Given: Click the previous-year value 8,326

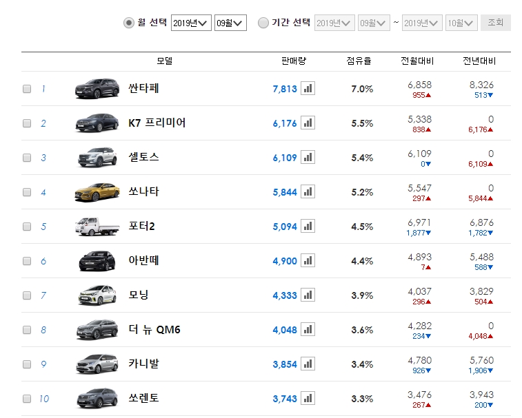Looking at the screenshot, I should coord(481,85).
